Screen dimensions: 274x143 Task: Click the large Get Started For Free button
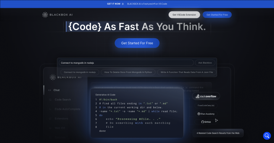point(137,43)
